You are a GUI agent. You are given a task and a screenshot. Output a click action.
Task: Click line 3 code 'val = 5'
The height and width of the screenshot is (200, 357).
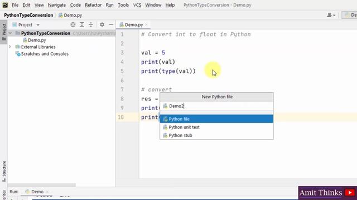(x=153, y=53)
